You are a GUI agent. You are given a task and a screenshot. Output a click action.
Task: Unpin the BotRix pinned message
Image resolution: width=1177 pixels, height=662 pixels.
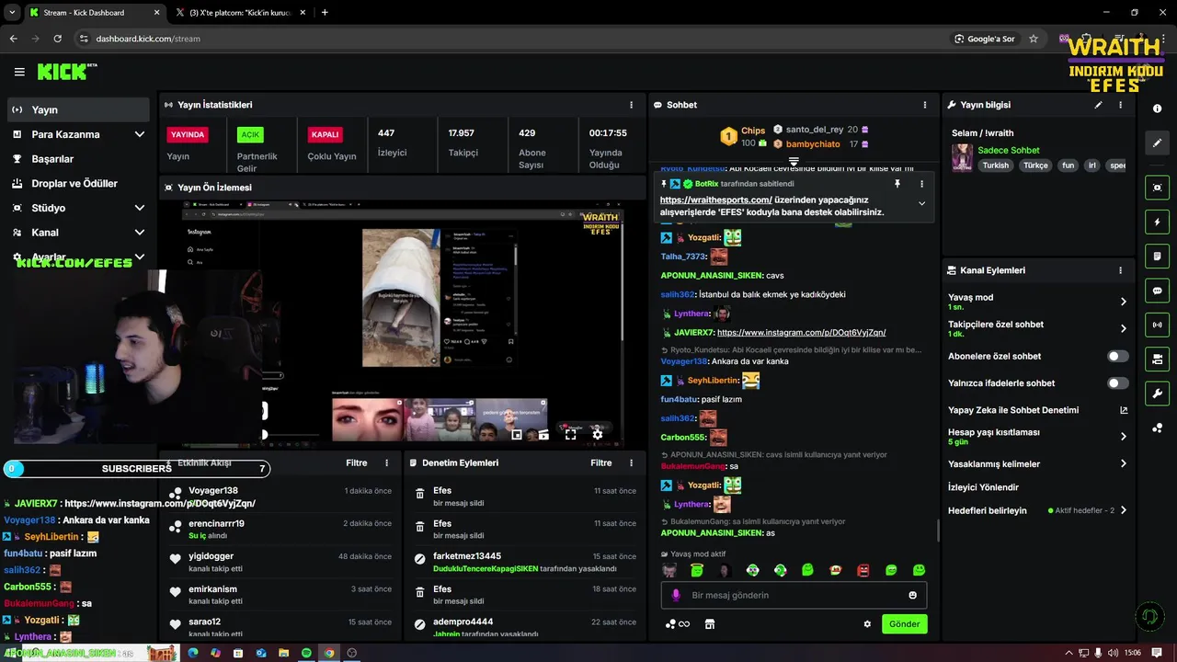[897, 184]
